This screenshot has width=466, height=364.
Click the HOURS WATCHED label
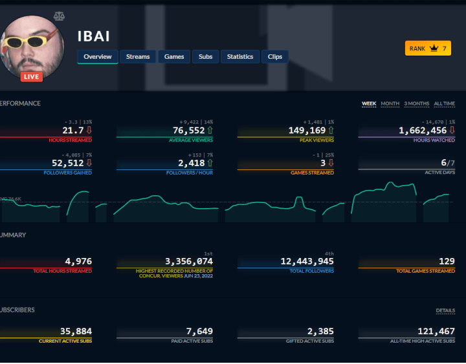coord(434,140)
